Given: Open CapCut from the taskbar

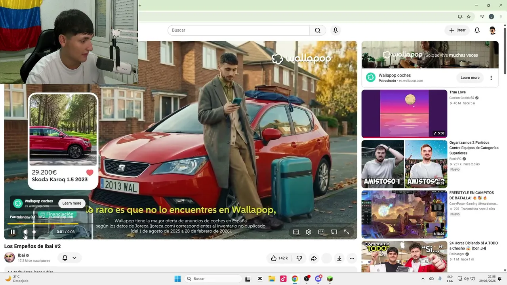Looking at the screenshot, I should 260,279.
